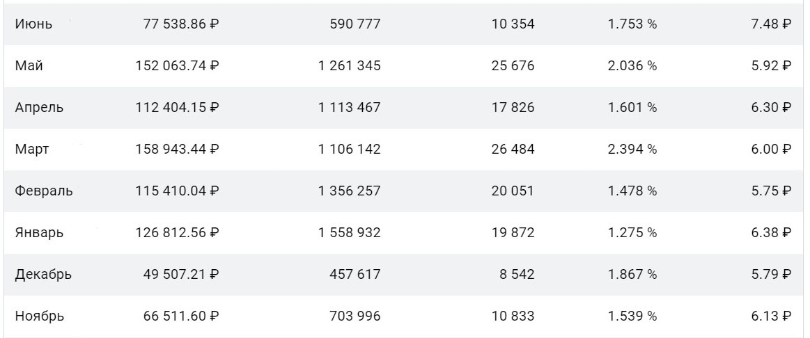Select the 1 106 142 cell
810x338 pixels.
click(349, 149)
